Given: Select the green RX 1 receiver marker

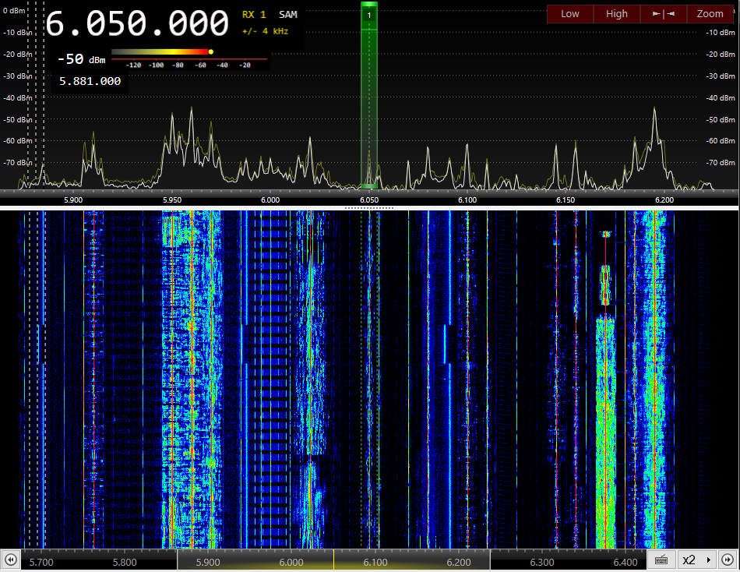Looking at the screenshot, I should [369, 15].
